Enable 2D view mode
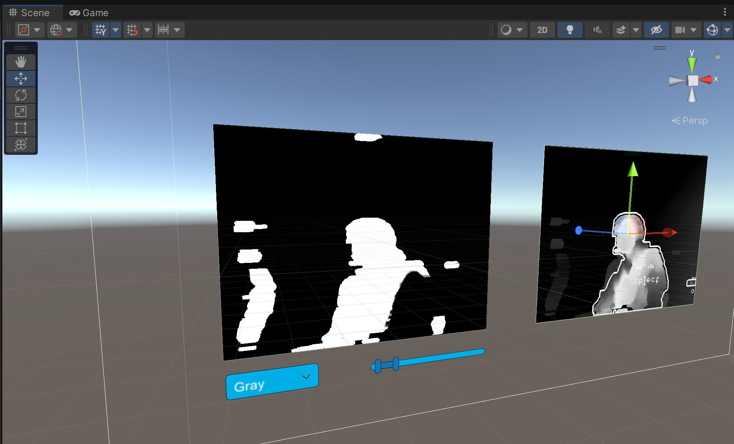Image resolution: width=734 pixels, height=444 pixels. pyautogui.click(x=542, y=29)
